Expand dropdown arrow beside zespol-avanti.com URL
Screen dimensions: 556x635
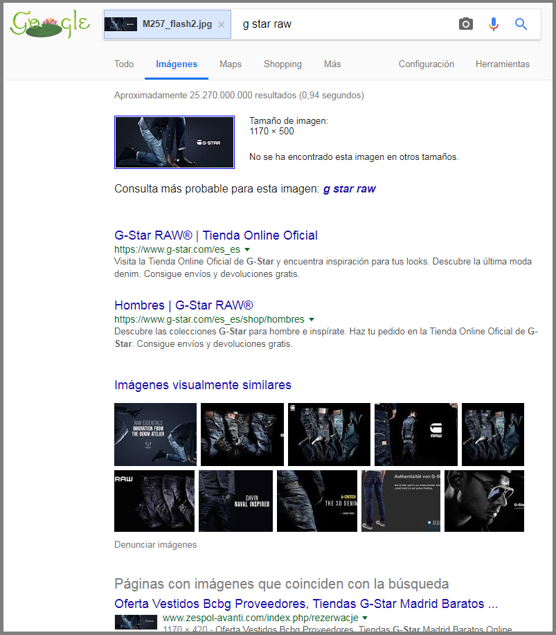[365, 618]
